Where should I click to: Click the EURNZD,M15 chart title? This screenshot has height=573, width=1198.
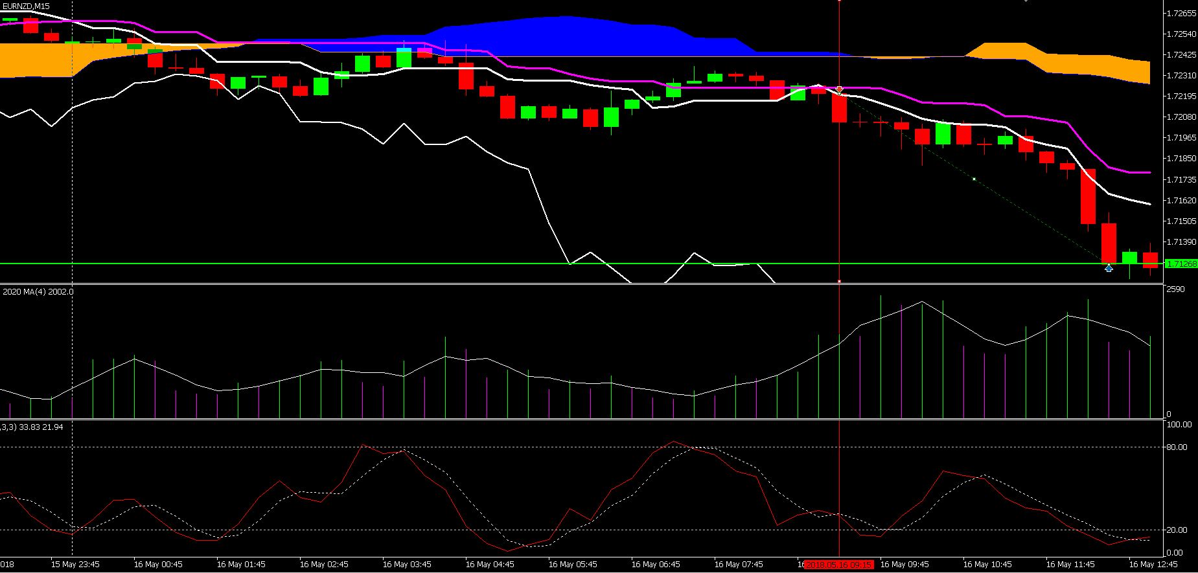click(x=26, y=6)
